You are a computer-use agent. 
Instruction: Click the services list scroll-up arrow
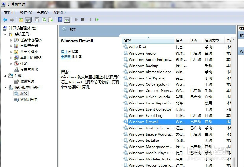pyautogui.click(x=233, y=40)
